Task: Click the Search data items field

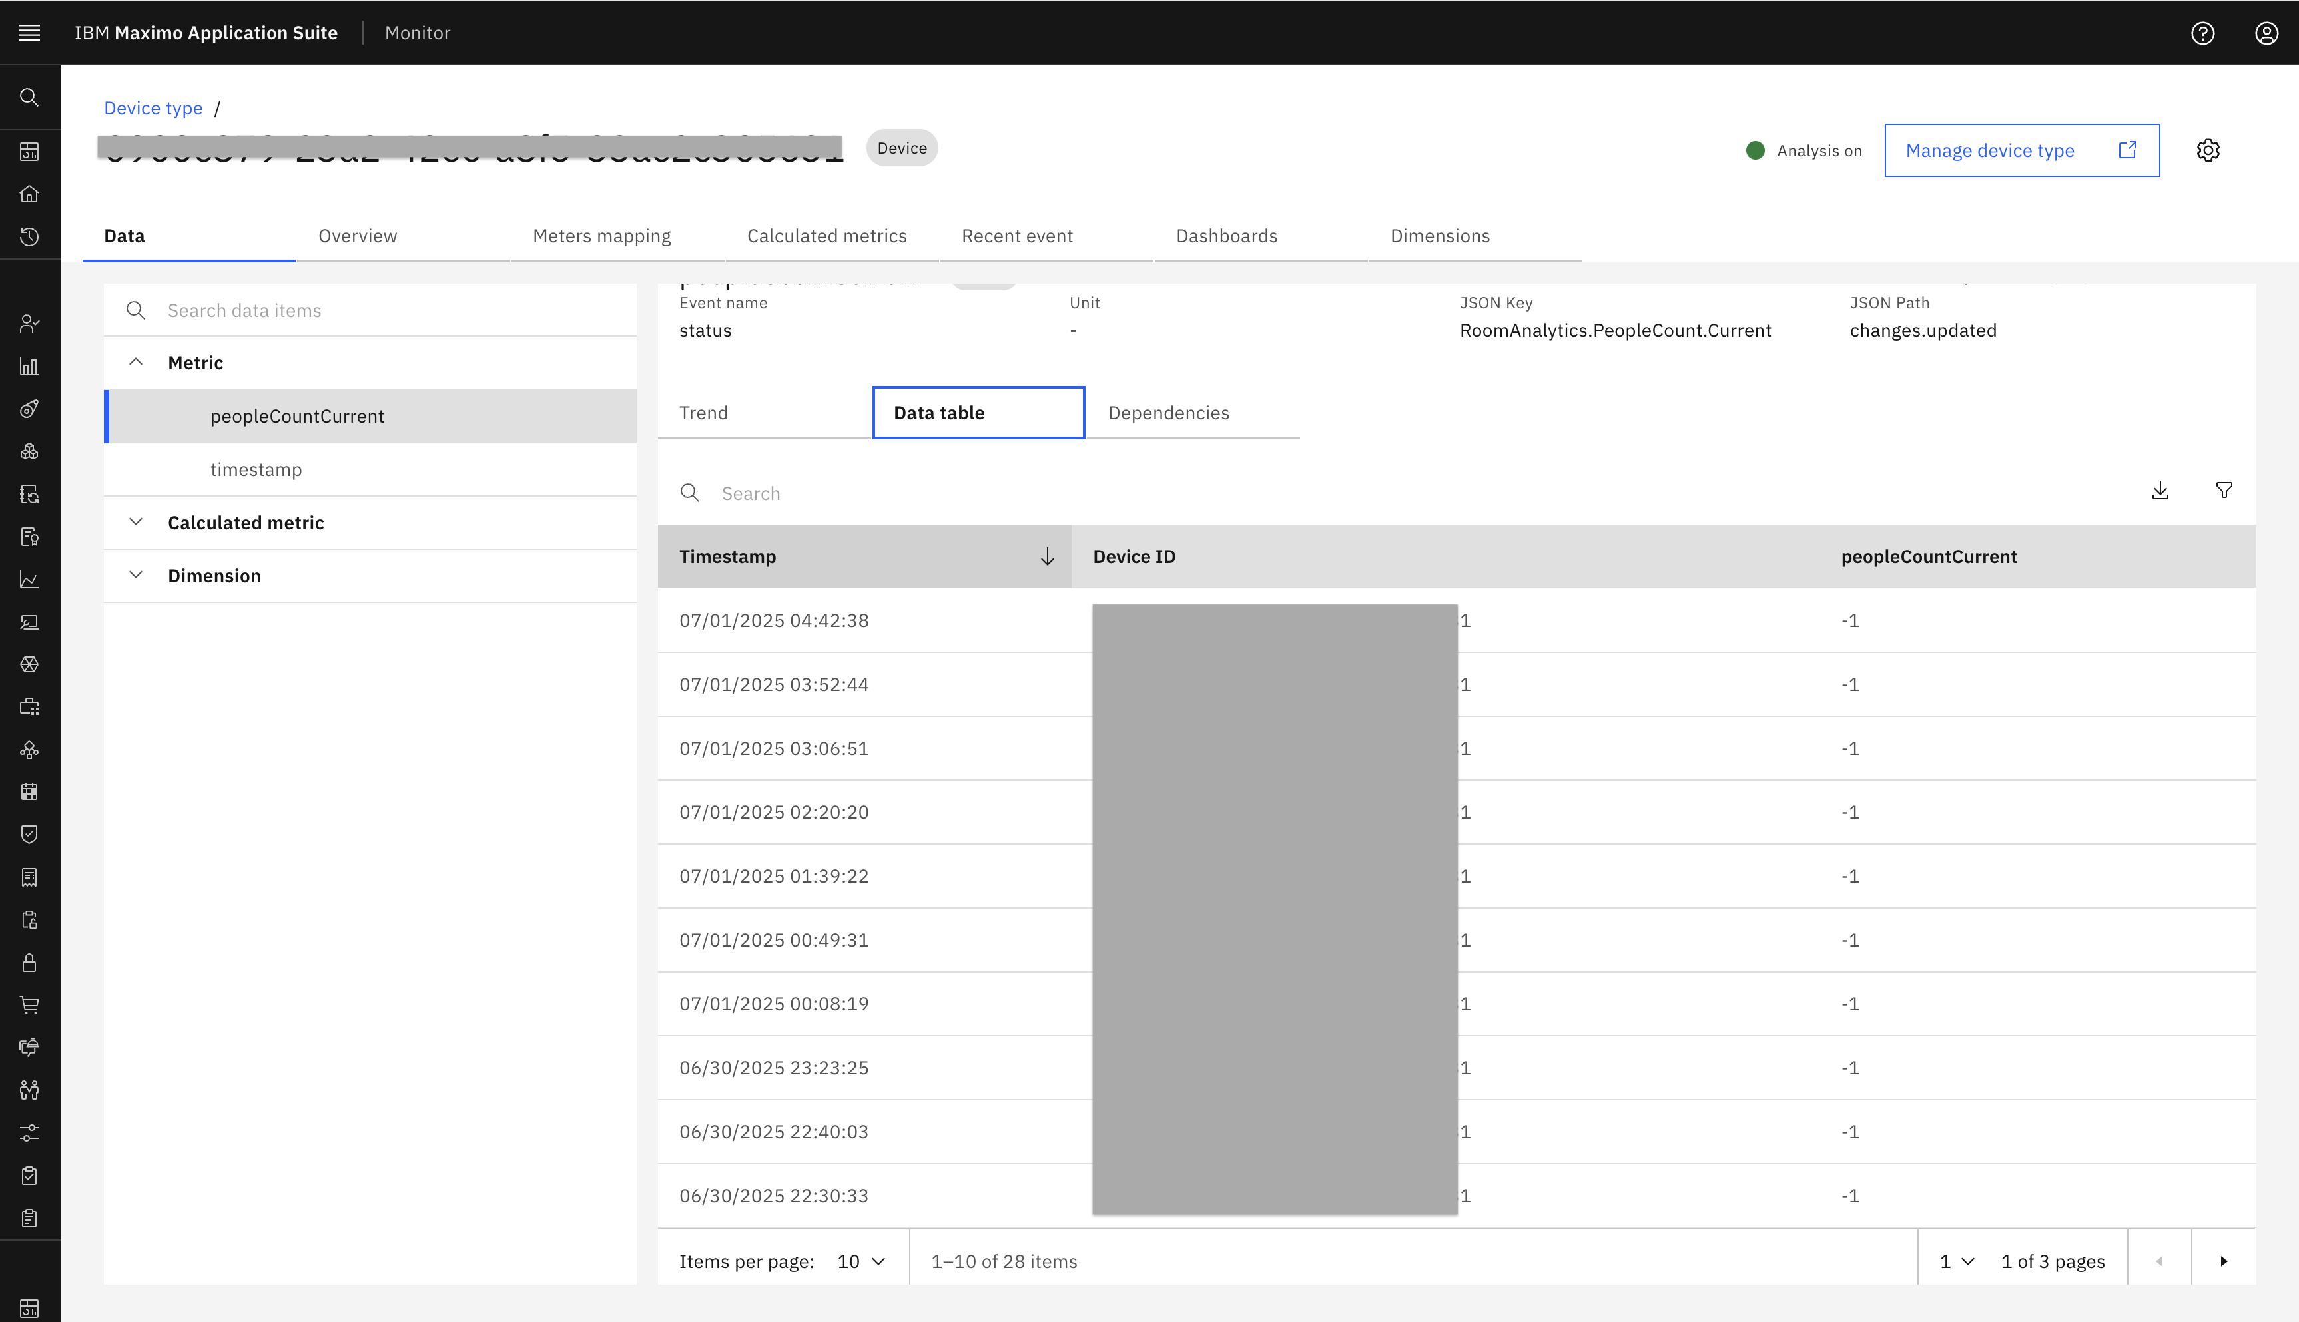Action: pos(370,310)
